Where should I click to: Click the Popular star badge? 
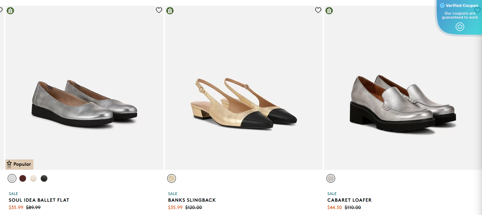tap(19, 164)
